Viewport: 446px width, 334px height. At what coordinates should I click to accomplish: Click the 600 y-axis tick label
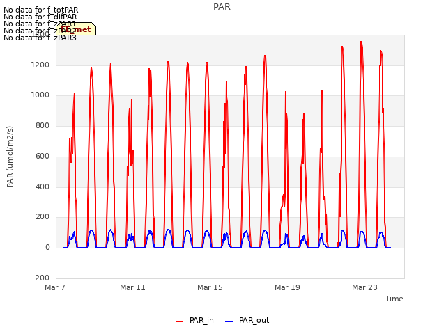43,156
